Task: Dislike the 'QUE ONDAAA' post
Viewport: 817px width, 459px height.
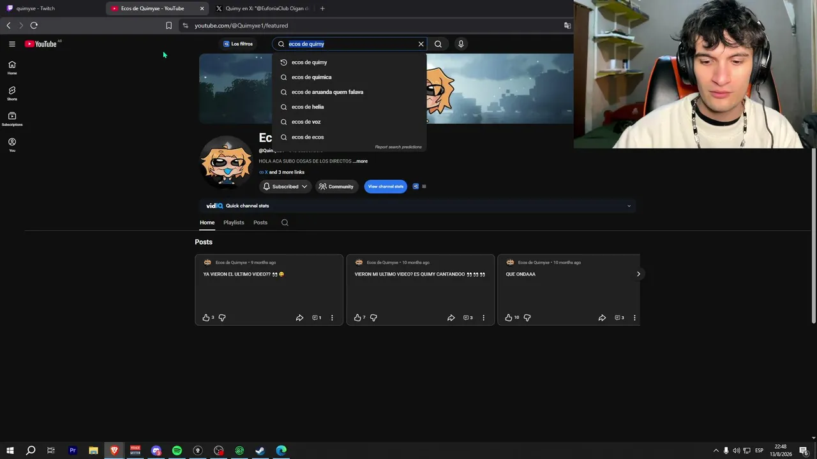Action: click(527, 317)
